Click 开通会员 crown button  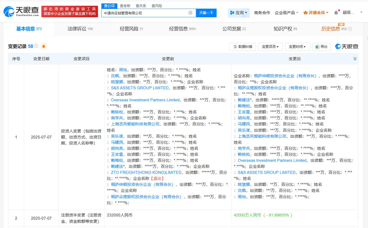point(316,13)
